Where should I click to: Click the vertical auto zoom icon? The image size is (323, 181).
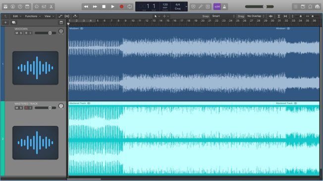279,16
